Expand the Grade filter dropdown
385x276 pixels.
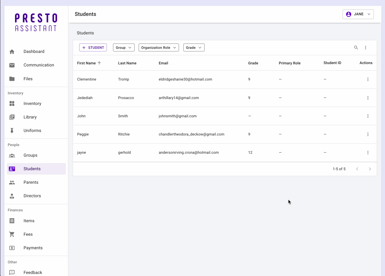coord(194,48)
